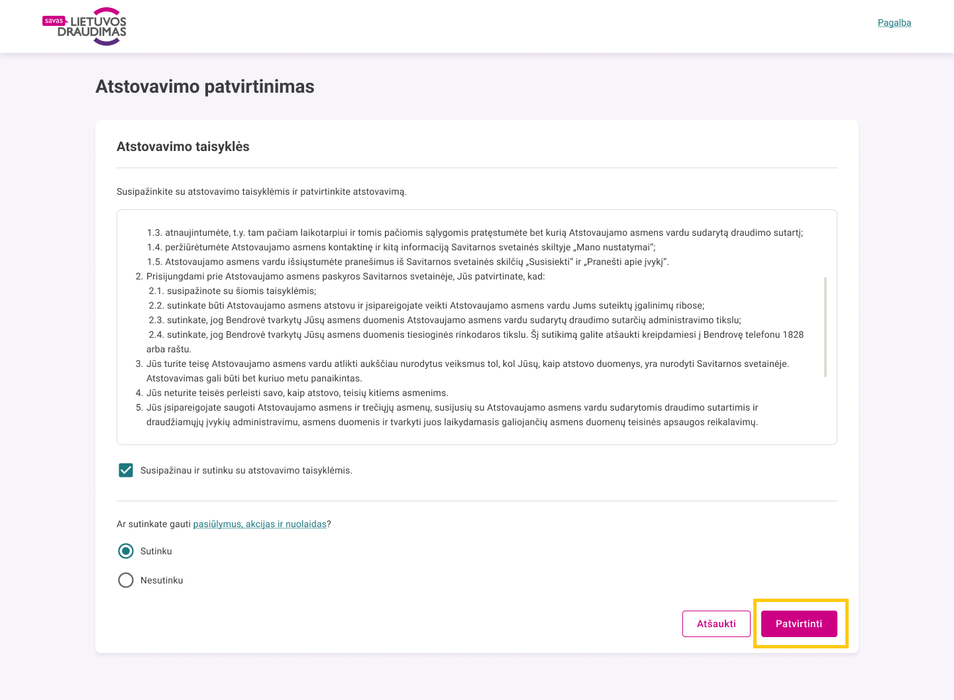Click the Lietuvos Draudimas logo
This screenshot has height=700, width=954.
pyautogui.click(x=84, y=26)
